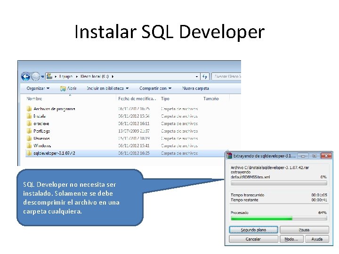
Task: Click the Pausa button
Action: pyautogui.click(x=304, y=230)
